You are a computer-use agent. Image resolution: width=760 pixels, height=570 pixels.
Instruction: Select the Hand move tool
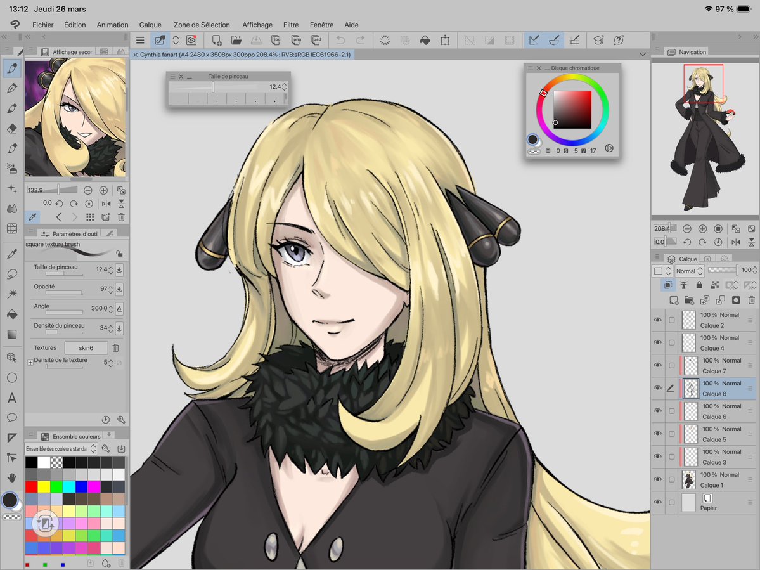[12, 478]
